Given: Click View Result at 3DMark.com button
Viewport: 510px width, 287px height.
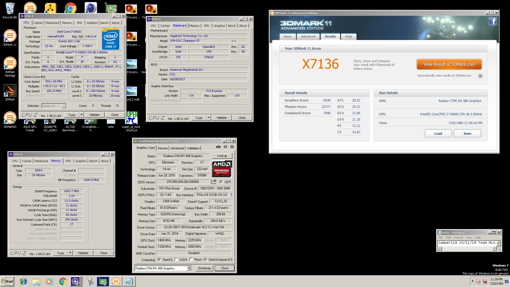Looking at the screenshot, I should 449,64.
